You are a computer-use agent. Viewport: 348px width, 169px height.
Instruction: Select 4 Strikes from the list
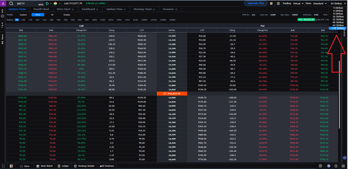click(338, 8)
